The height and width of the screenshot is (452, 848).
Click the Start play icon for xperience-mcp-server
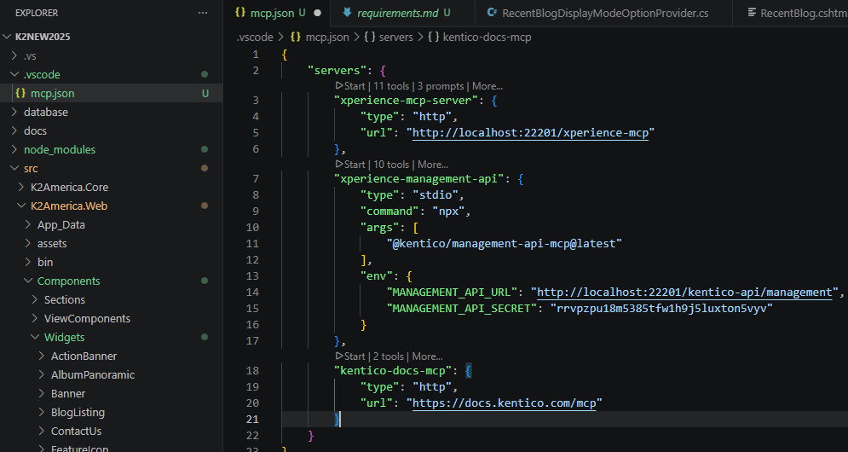point(339,85)
